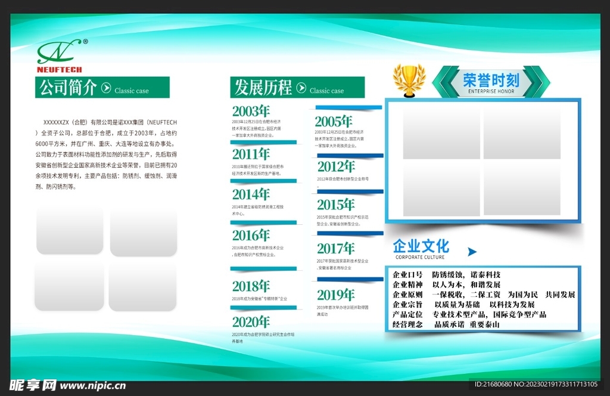Select the 发展历程 heading banner
Viewport: 610px width, 396px height.
click(x=297, y=87)
